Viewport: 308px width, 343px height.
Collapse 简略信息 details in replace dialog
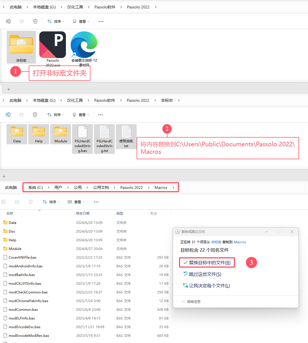coord(191,302)
